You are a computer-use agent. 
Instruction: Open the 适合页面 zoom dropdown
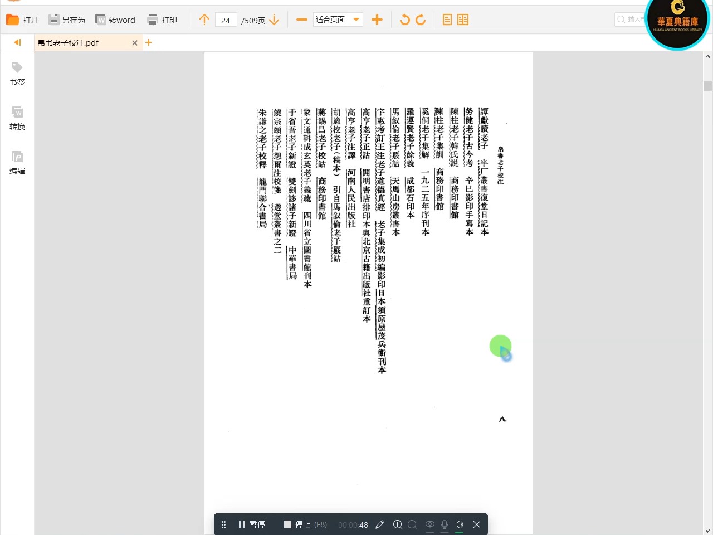tap(338, 20)
